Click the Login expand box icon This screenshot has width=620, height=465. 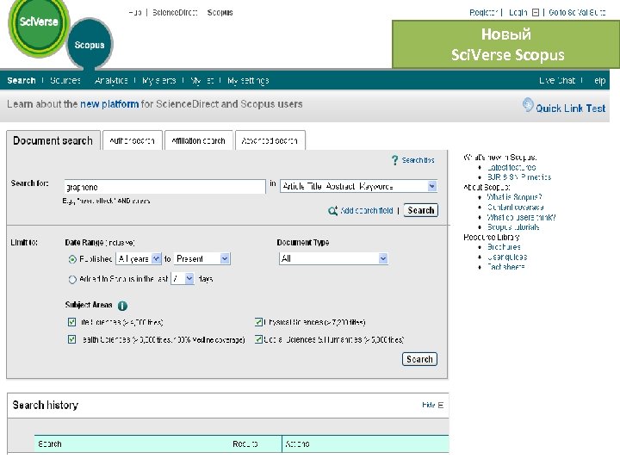coord(536,13)
